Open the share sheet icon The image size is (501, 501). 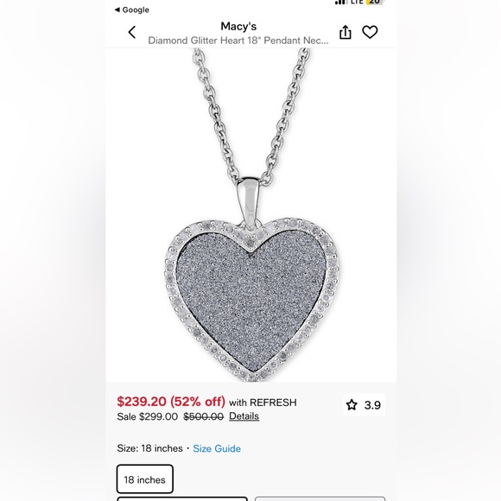coord(345,32)
